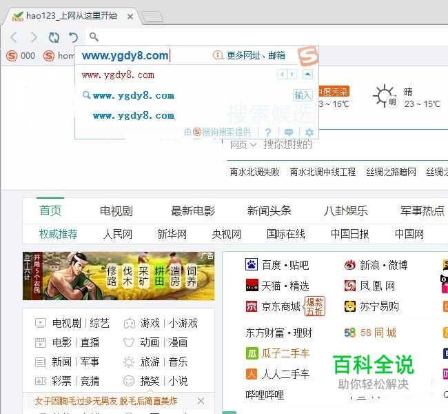Screen dimensions: 448x414
Task: Click the film icon beside 电影
Action: click(x=40, y=342)
